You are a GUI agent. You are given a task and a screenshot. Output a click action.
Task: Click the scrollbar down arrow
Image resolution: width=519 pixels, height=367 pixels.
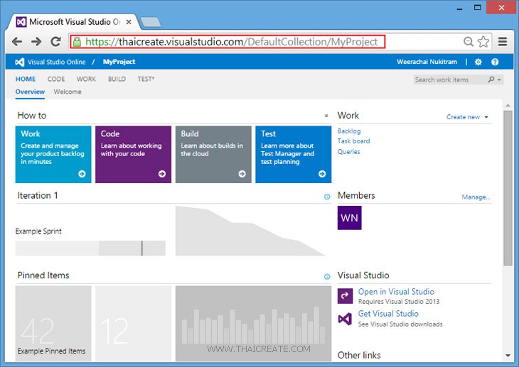(508, 356)
